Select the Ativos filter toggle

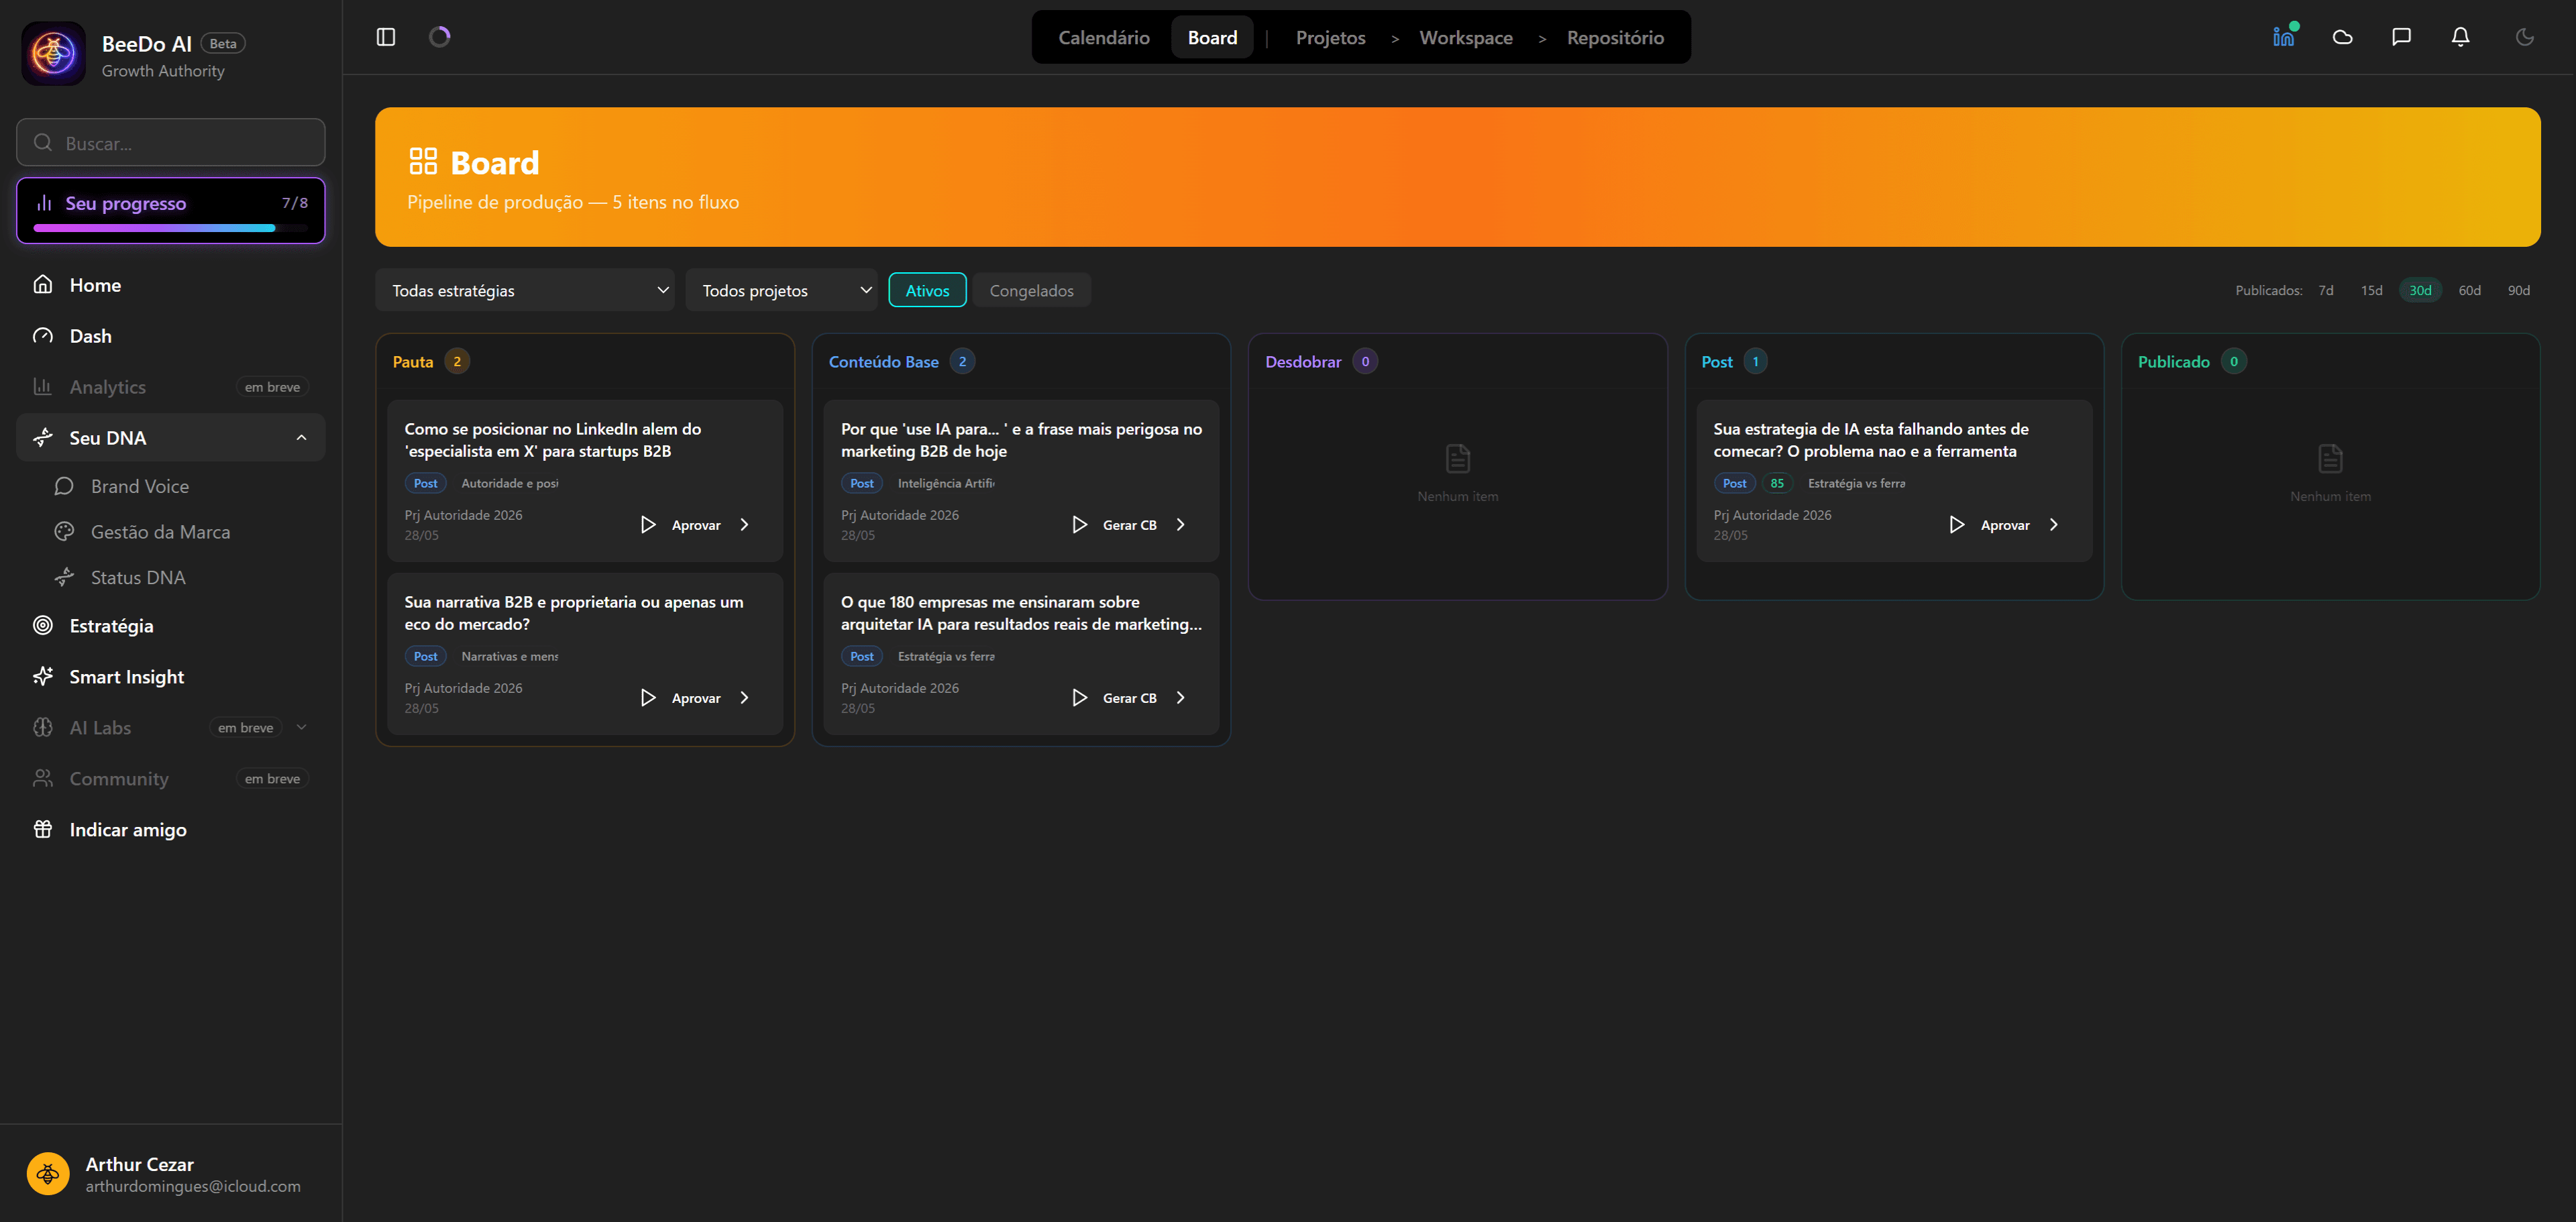927,291
